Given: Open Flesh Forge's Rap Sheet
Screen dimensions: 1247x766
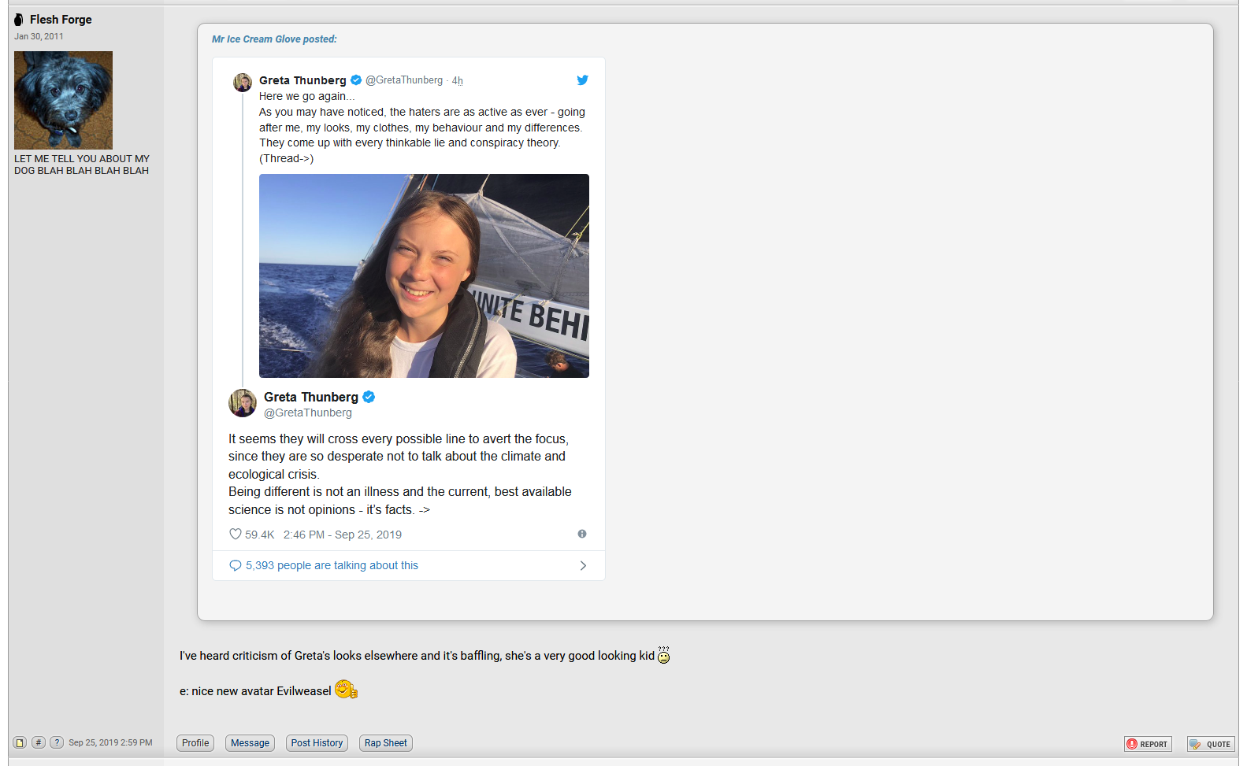Looking at the screenshot, I should [x=385, y=743].
